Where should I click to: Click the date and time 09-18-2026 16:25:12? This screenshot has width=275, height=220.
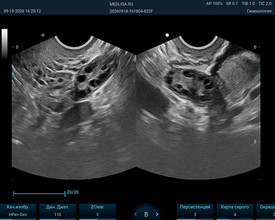click(22, 11)
